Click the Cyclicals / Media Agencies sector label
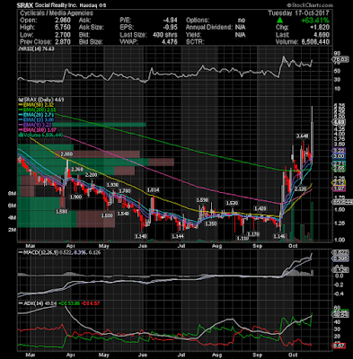Viewport: 353px width, 359px height. (57, 13)
